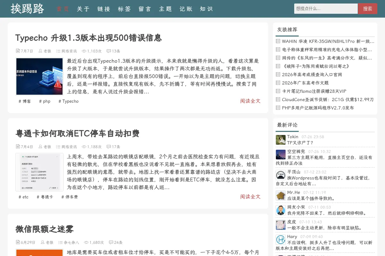
Task: Click 网友小宋's avatar in latest comments
Action: (x=281, y=210)
